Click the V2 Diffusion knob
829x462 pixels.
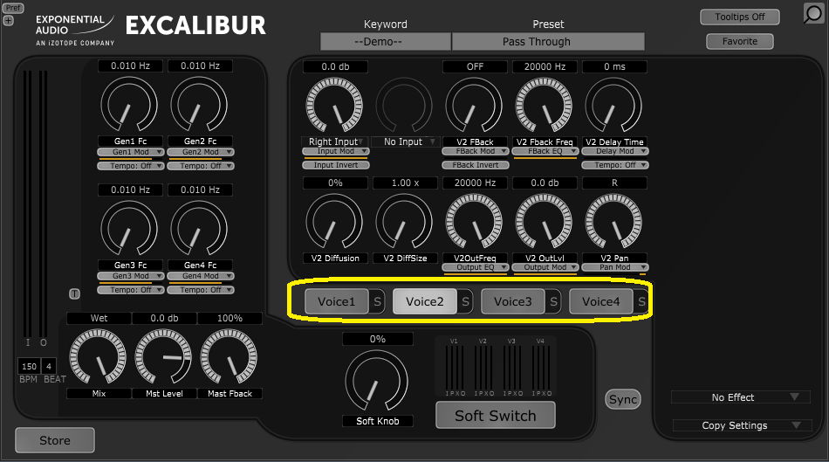click(x=334, y=223)
